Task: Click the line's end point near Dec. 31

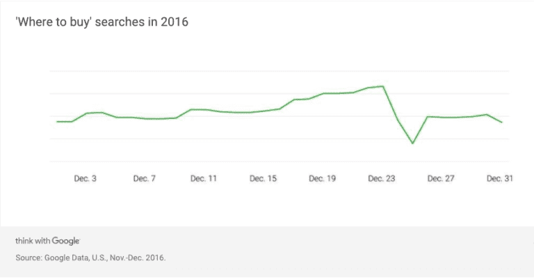Action: pos(501,122)
